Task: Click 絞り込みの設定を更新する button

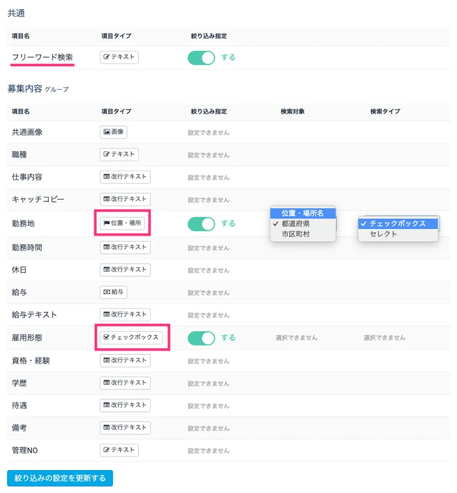Action: pyautogui.click(x=60, y=478)
